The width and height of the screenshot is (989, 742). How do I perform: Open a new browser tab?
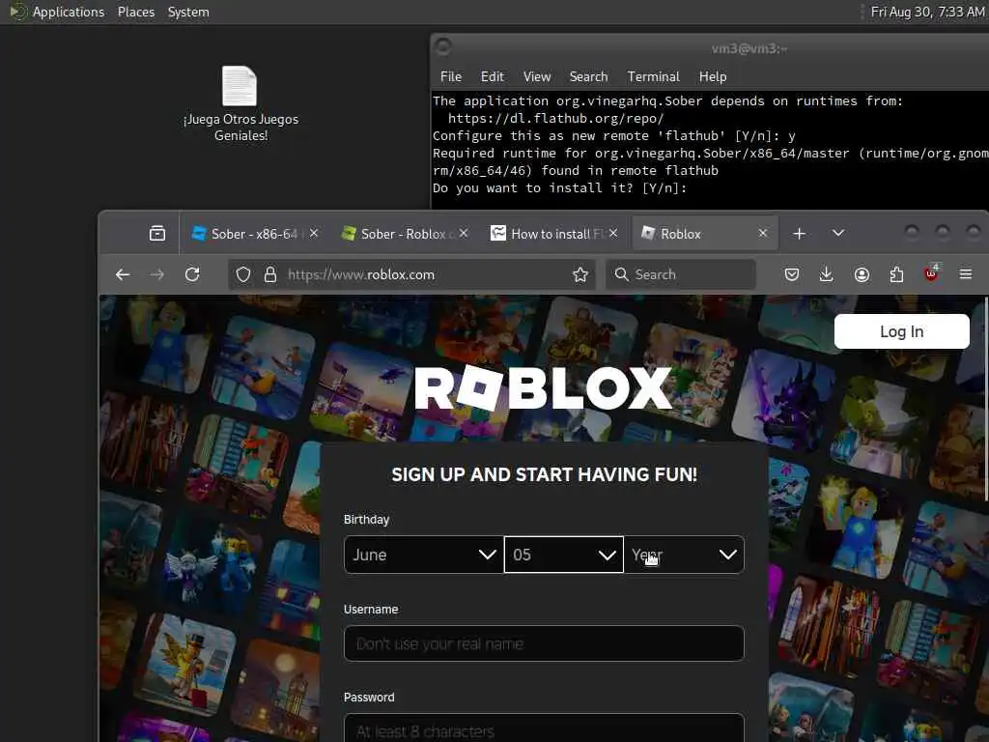[799, 234]
